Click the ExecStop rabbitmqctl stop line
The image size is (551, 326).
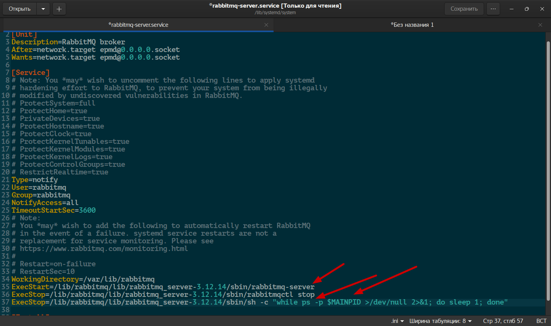point(163,295)
